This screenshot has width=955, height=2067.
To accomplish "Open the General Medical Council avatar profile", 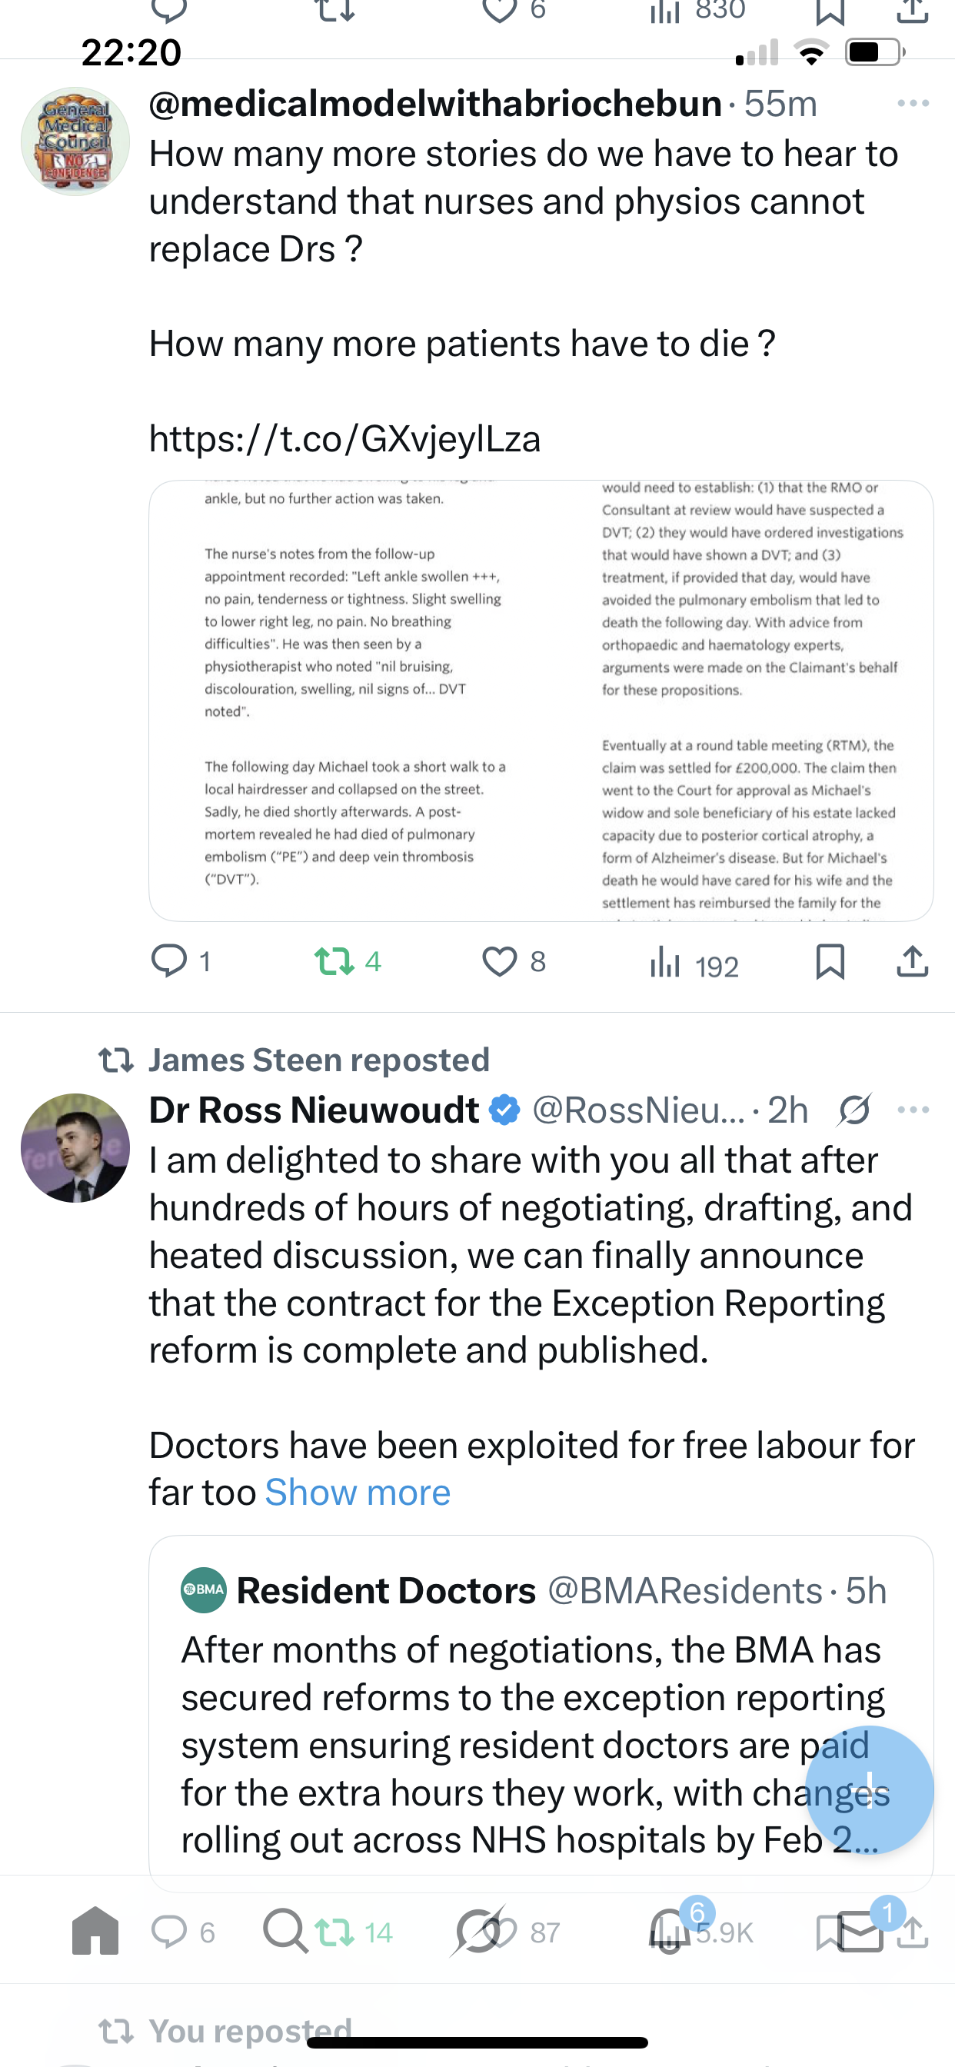I will [75, 142].
